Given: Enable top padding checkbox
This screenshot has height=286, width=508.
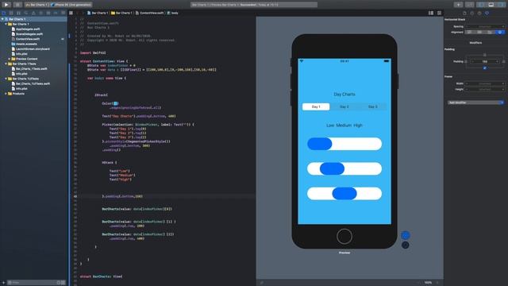Looking at the screenshot, I should [485, 55].
